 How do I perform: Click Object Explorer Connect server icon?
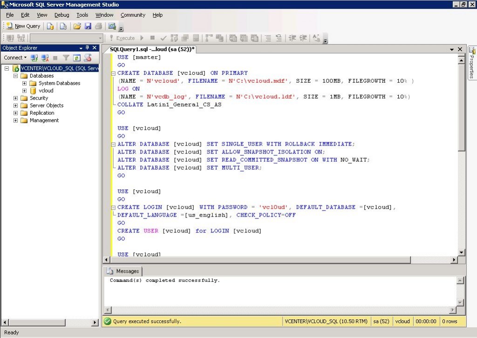click(34, 58)
